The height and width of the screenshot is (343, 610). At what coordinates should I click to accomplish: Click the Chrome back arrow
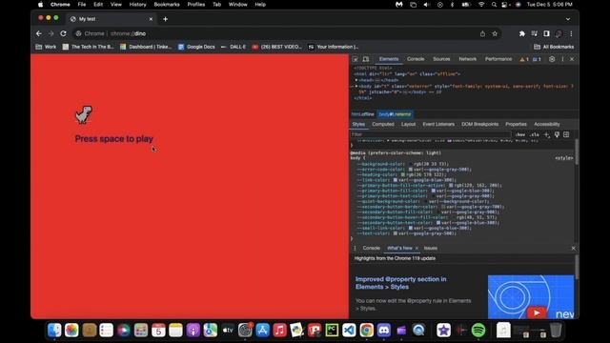(x=38, y=34)
